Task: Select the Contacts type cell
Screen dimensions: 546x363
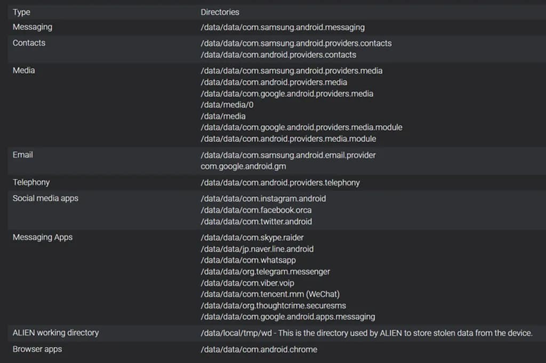Action: [29, 43]
